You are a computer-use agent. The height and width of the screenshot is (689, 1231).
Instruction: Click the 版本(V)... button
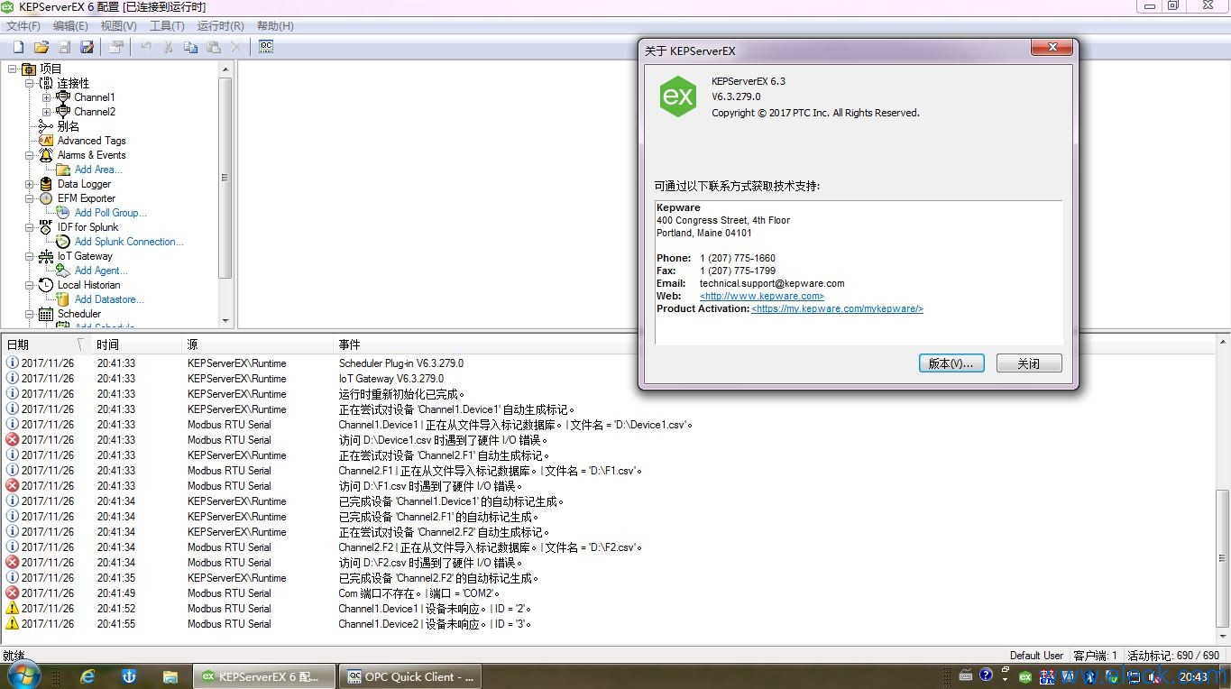(x=951, y=363)
